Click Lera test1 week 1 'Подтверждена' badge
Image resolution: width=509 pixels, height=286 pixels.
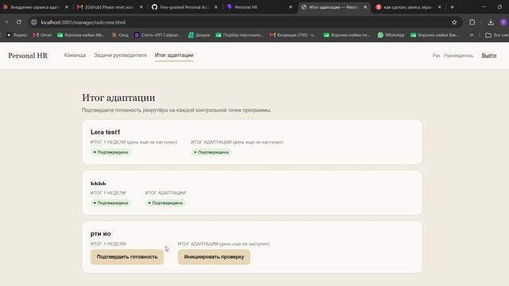click(x=111, y=152)
